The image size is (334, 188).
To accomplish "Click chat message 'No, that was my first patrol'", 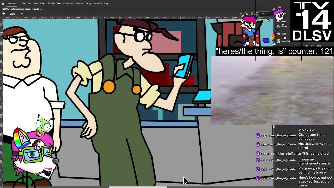I will click(x=314, y=146).
